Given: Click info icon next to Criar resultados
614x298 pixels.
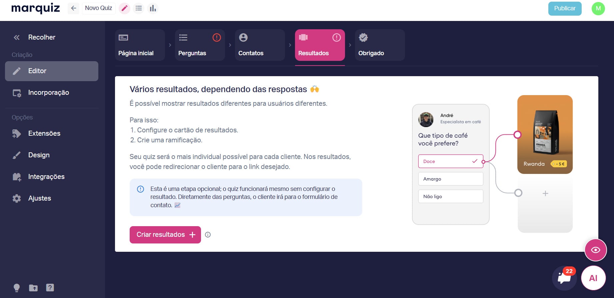Looking at the screenshot, I should (208, 235).
